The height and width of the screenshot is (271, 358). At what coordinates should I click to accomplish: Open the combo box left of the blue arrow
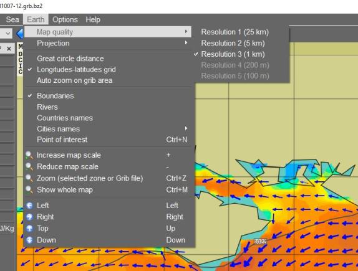coord(6,33)
